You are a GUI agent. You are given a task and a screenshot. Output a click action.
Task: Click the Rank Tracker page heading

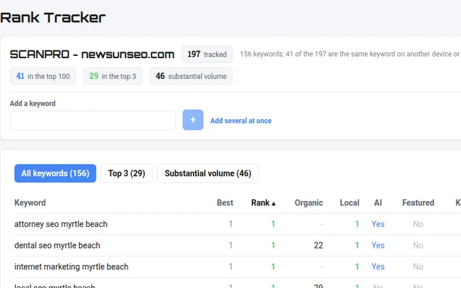click(53, 18)
